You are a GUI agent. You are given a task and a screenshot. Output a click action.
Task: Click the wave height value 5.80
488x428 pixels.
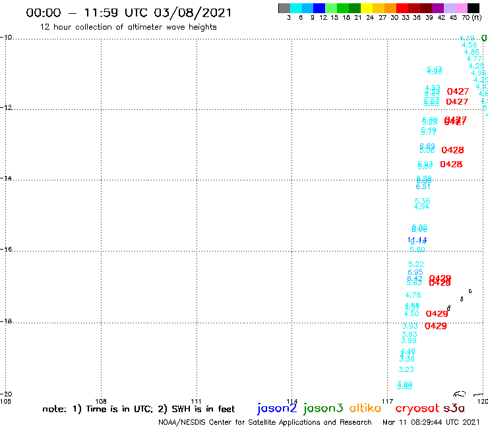click(417, 250)
